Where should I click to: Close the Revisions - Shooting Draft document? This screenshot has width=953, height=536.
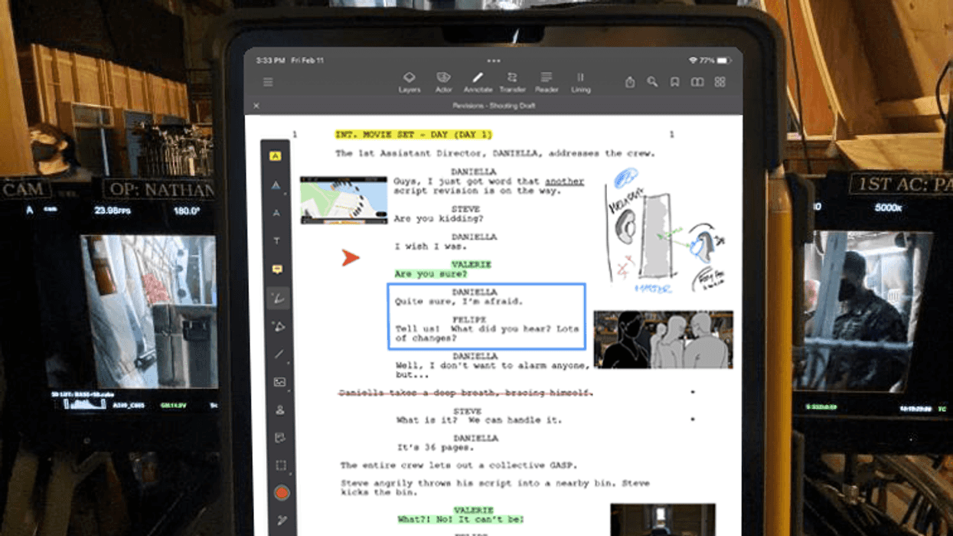(x=256, y=106)
